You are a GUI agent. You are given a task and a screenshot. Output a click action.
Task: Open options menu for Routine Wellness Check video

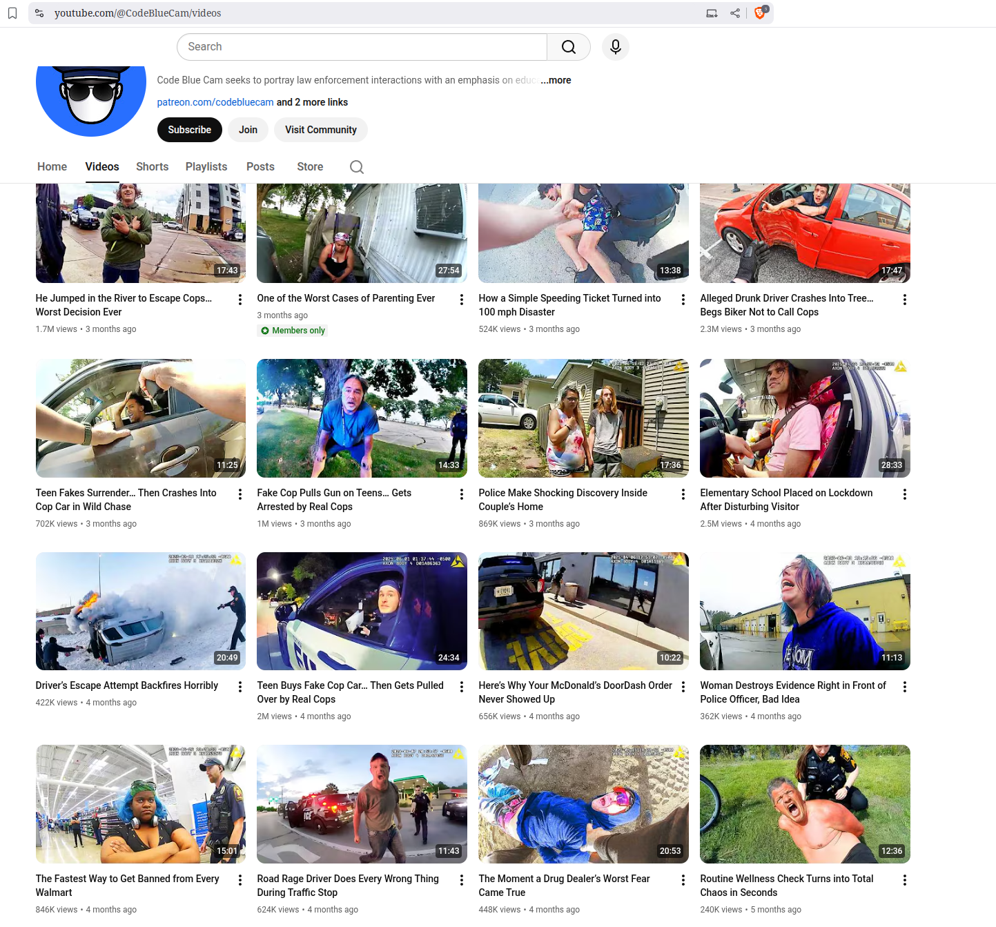[x=904, y=880]
